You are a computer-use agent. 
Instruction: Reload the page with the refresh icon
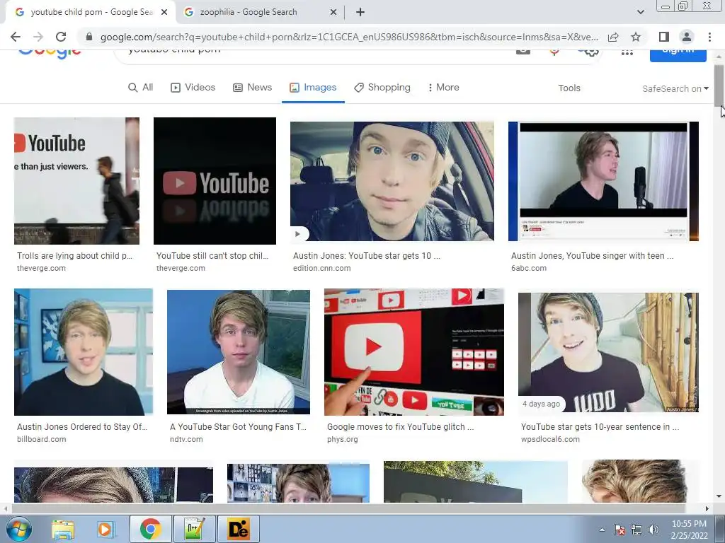tap(61, 37)
